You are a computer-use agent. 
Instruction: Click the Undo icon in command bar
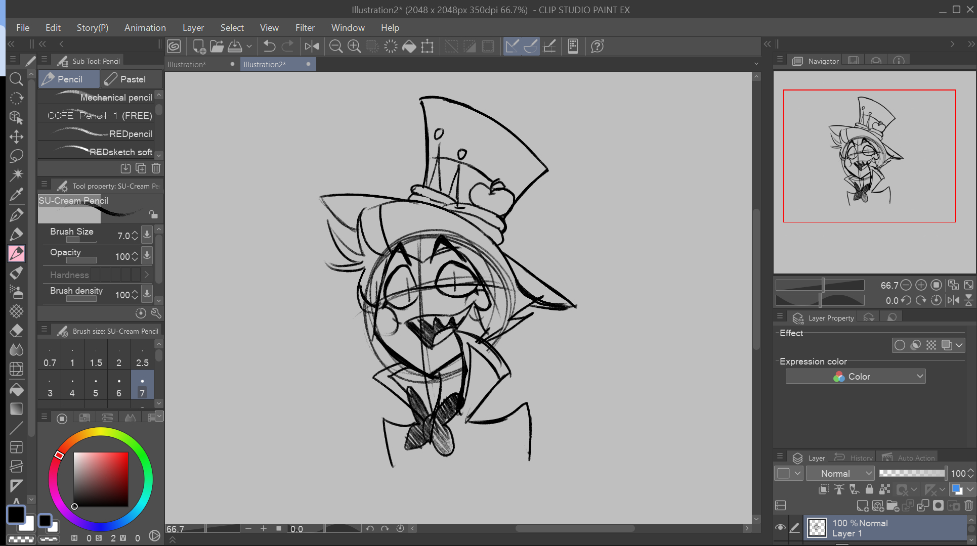[269, 47]
